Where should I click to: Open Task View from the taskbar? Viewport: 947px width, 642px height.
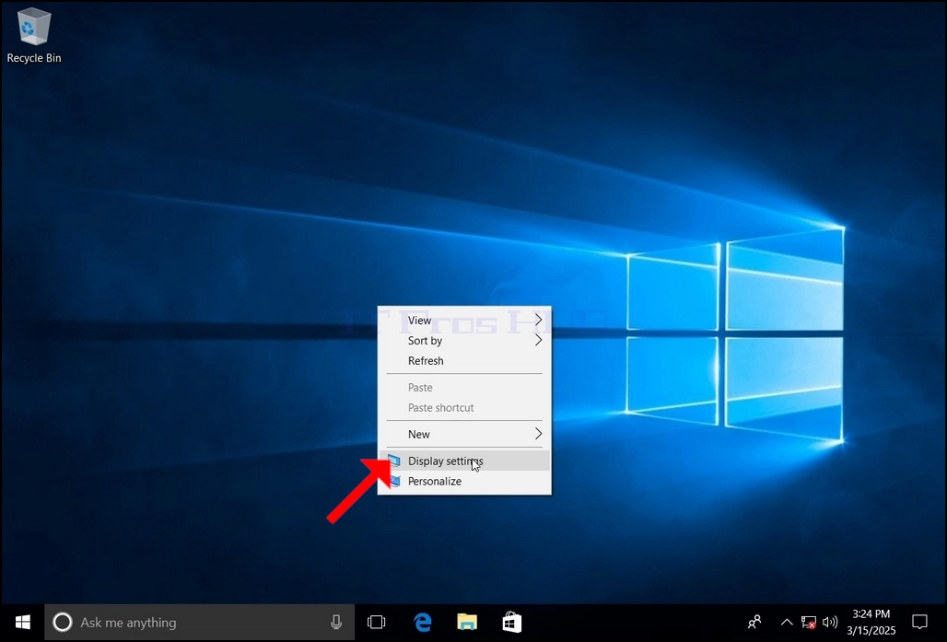pyautogui.click(x=376, y=622)
